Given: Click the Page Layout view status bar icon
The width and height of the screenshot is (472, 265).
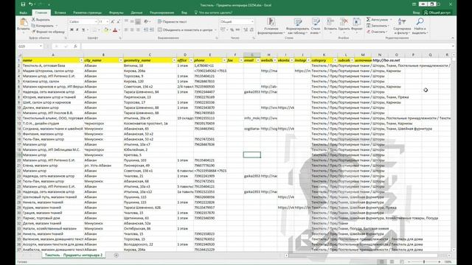Looking at the screenshot, I should (392, 262).
